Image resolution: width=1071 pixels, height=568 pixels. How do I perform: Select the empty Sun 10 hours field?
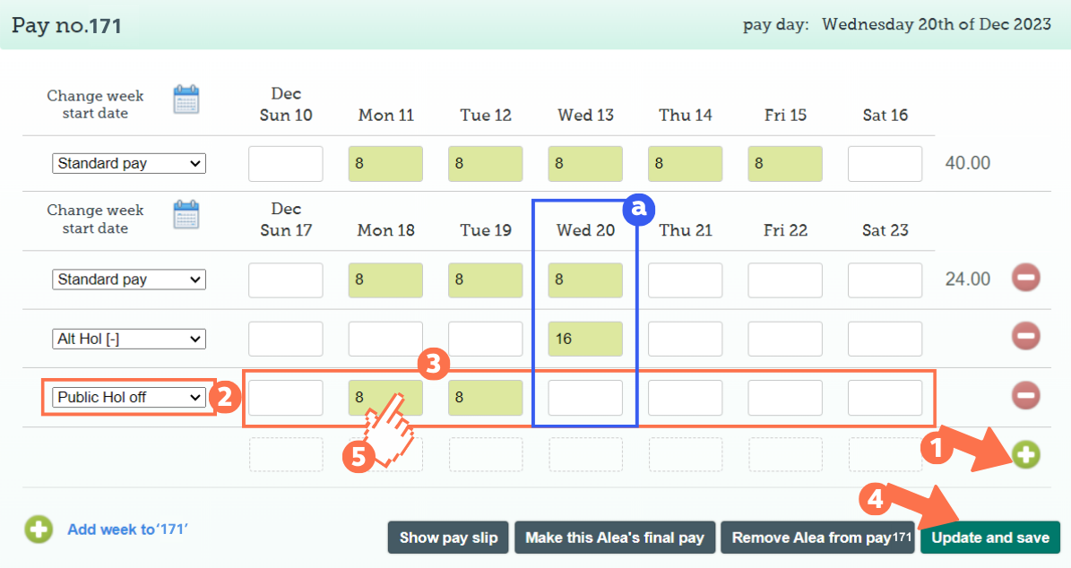[x=285, y=163]
